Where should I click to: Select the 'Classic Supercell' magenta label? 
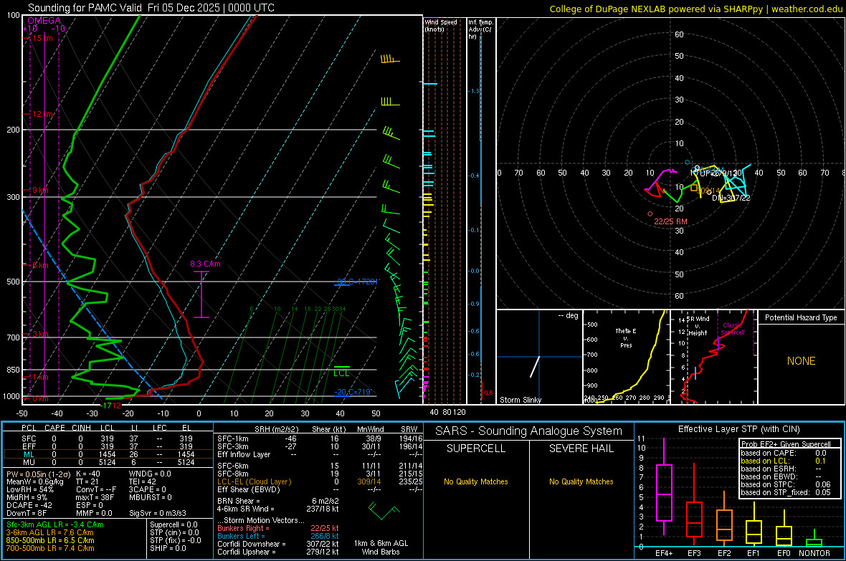coord(733,329)
